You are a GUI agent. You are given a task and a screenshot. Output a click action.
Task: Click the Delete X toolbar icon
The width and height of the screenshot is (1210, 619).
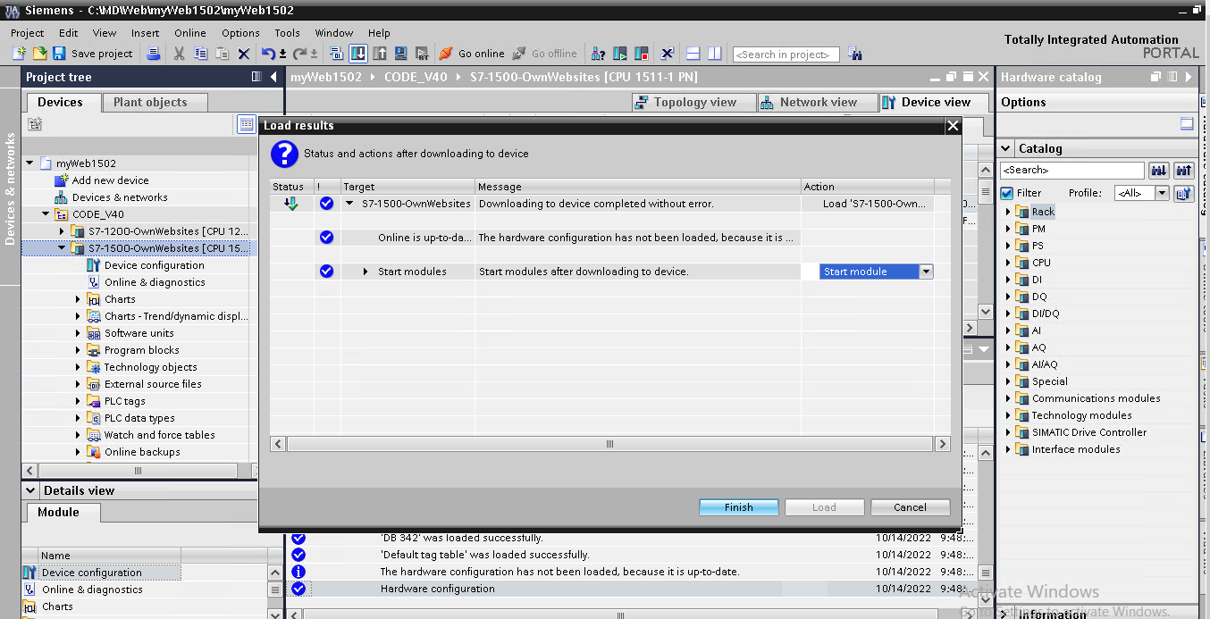(243, 54)
